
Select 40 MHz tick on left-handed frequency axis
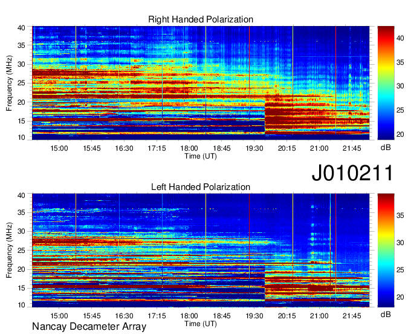[x=21, y=195]
